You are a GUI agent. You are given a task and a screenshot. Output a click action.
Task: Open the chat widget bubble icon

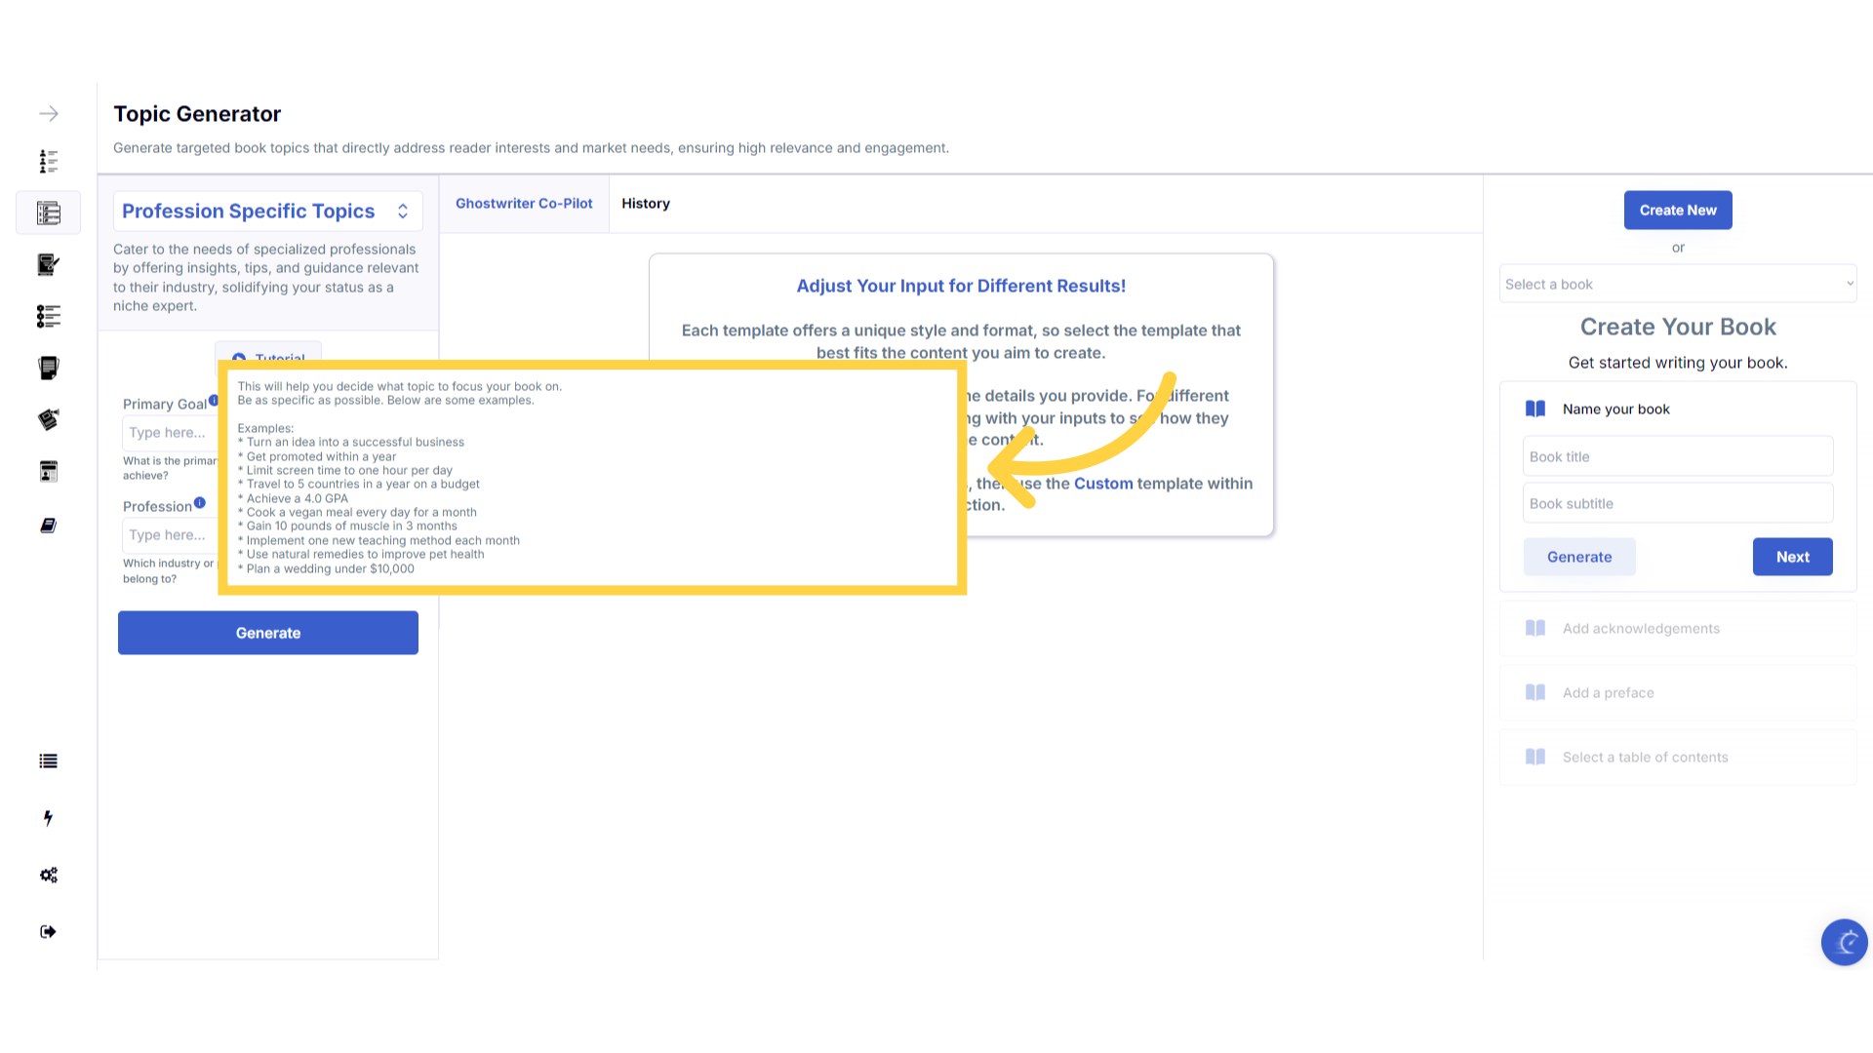click(x=1844, y=942)
